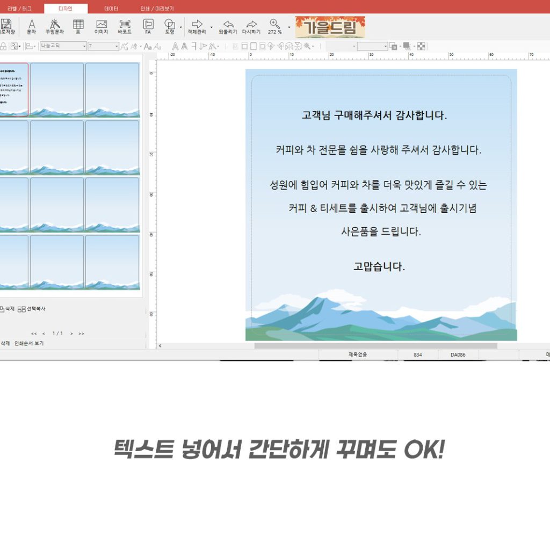This screenshot has height=550, width=550.
Task: Open the 이미지 image insert tool
Action: point(102,26)
